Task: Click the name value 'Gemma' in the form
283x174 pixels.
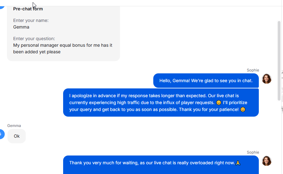Action: 21,27
